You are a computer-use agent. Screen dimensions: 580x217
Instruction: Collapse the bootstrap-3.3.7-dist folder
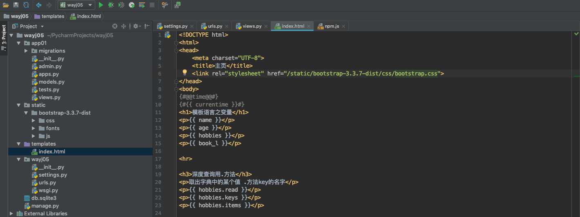click(x=26, y=113)
